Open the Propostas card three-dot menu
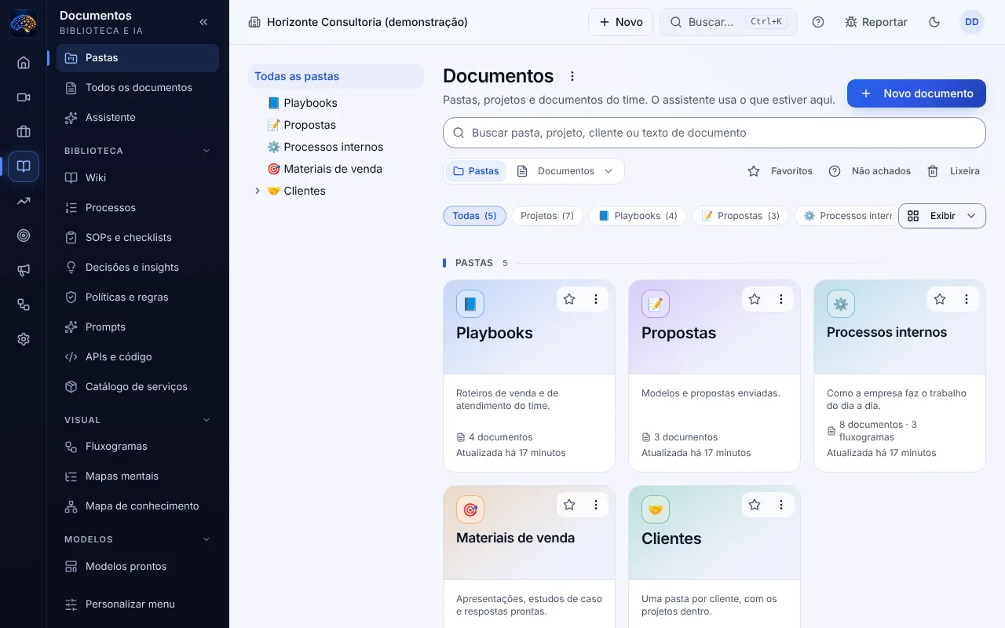 (x=781, y=299)
